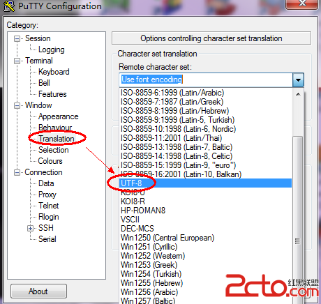Open Colours settings category
Image resolution: width=321 pixels, height=304 pixels.
tap(50, 161)
